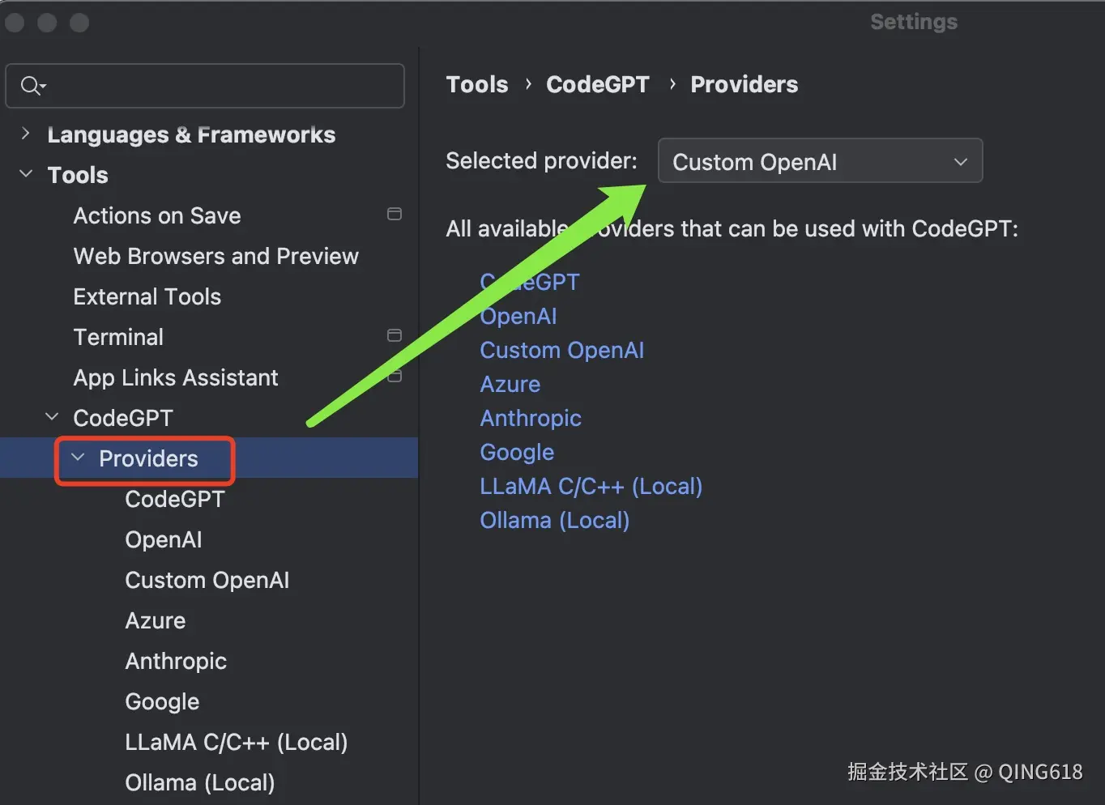Open the Anthropic provider link

click(x=531, y=419)
